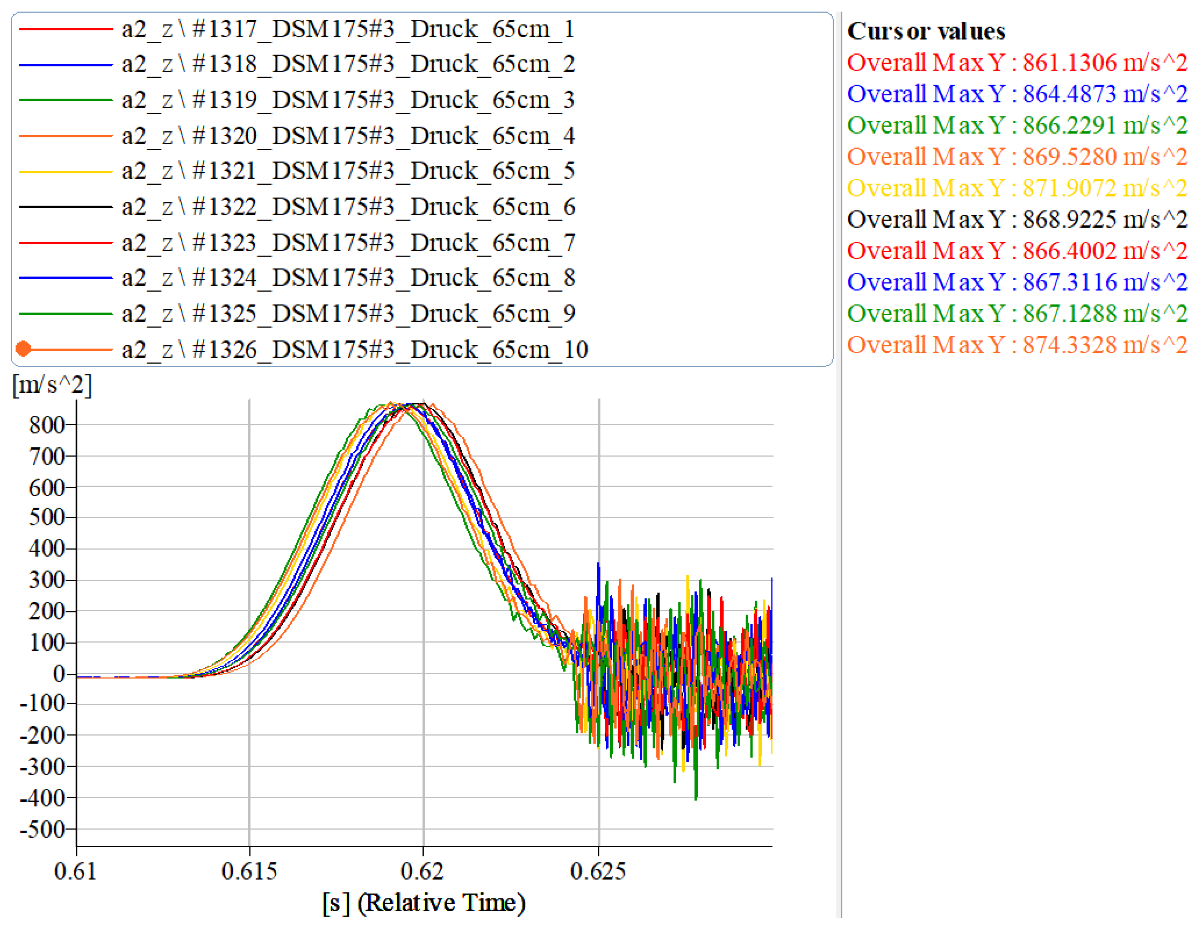Viewport: 1197px width, 925px height.
Task: Select legend entry #1317_DSM175#3_Druck_65cm_1
Action: tap(348, 29)
